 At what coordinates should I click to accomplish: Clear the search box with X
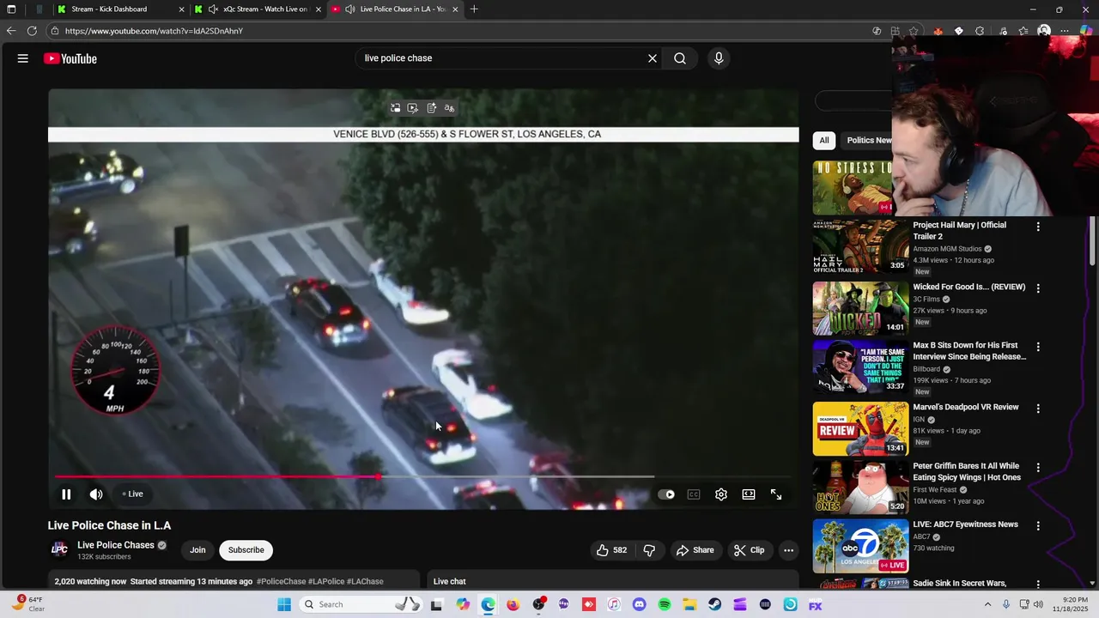[653, 58]
